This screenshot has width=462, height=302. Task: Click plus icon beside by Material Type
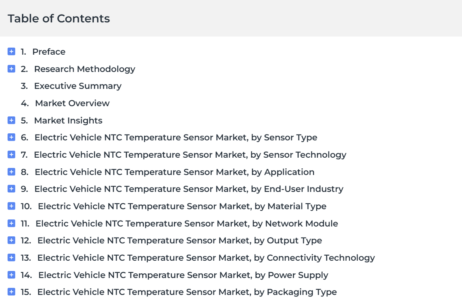click(11, 206)
